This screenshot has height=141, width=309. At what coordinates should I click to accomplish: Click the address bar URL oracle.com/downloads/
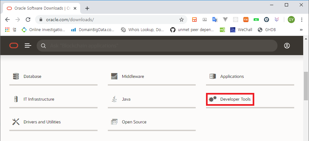[x=70, y=20]
